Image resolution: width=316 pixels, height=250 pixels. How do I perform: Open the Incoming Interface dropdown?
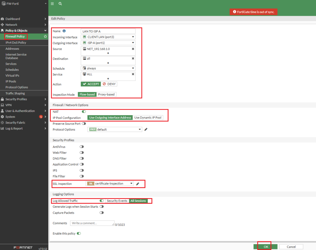[108, 37]
